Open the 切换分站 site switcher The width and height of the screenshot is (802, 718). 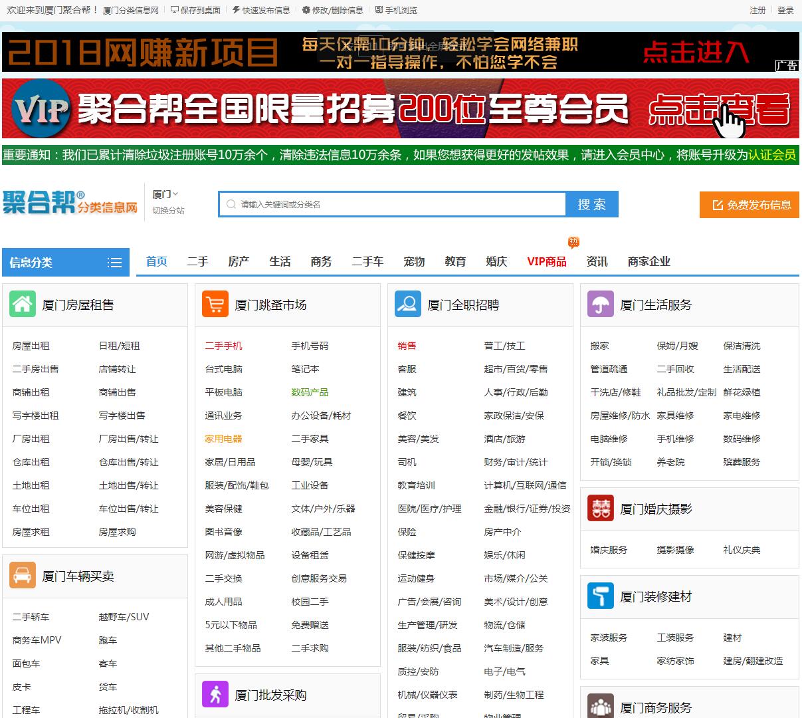[168, 210]
